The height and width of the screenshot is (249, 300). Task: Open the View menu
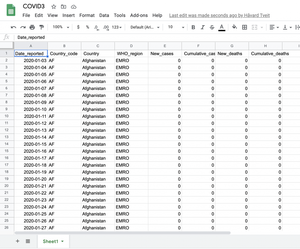[x=53, y=15]
